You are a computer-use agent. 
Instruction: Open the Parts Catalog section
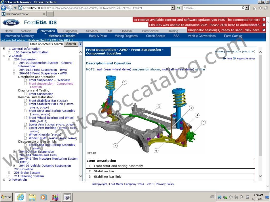[x=233, y=36]
